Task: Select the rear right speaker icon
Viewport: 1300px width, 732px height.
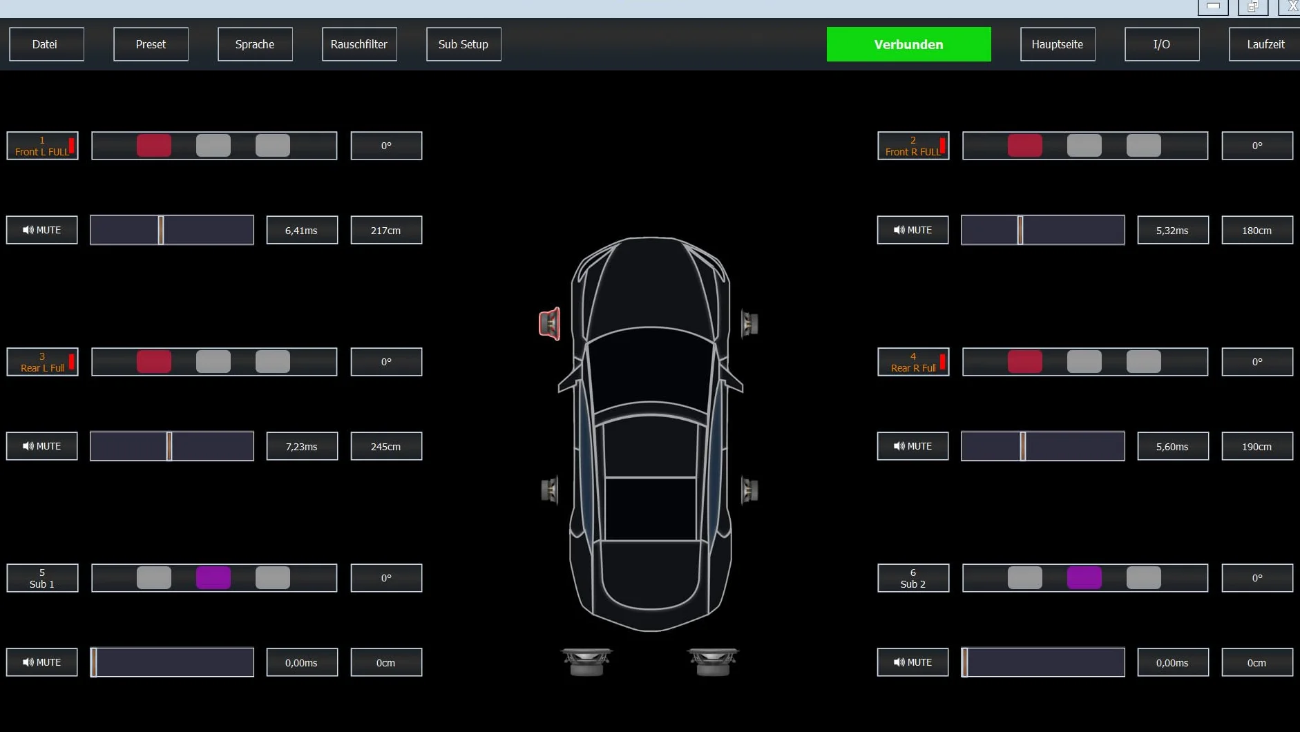Action: 750,491
